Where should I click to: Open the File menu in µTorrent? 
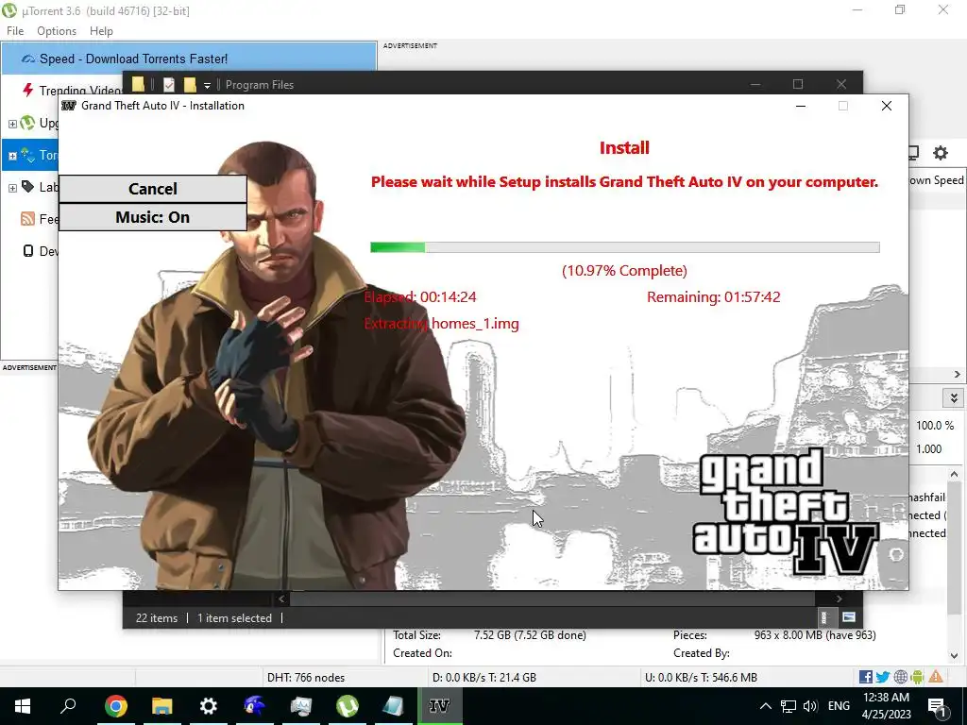(x=15, y=31)
